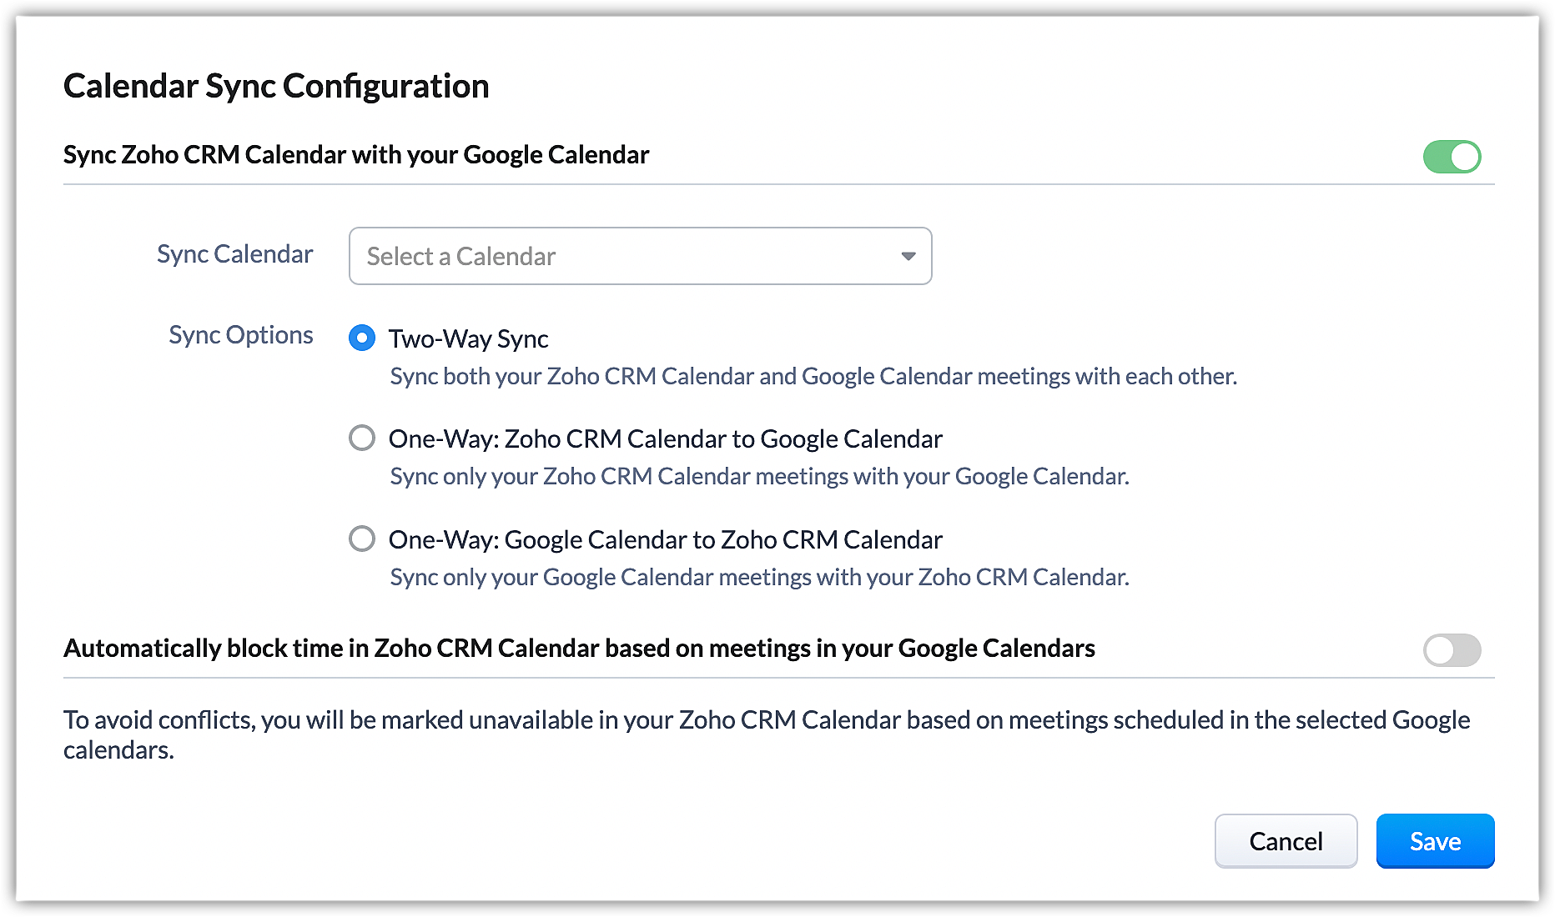Click One-Way: Zoho CRM Calendar to Google Calendar label
This screenshot has width=1555, height=917.
[665, 438]
